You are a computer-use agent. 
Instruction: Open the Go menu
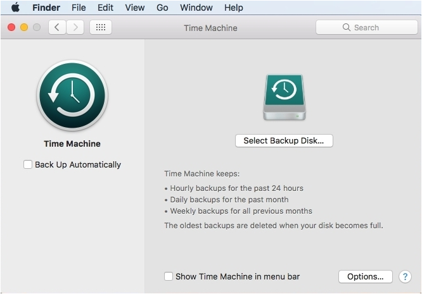click(x=162, y=8)
